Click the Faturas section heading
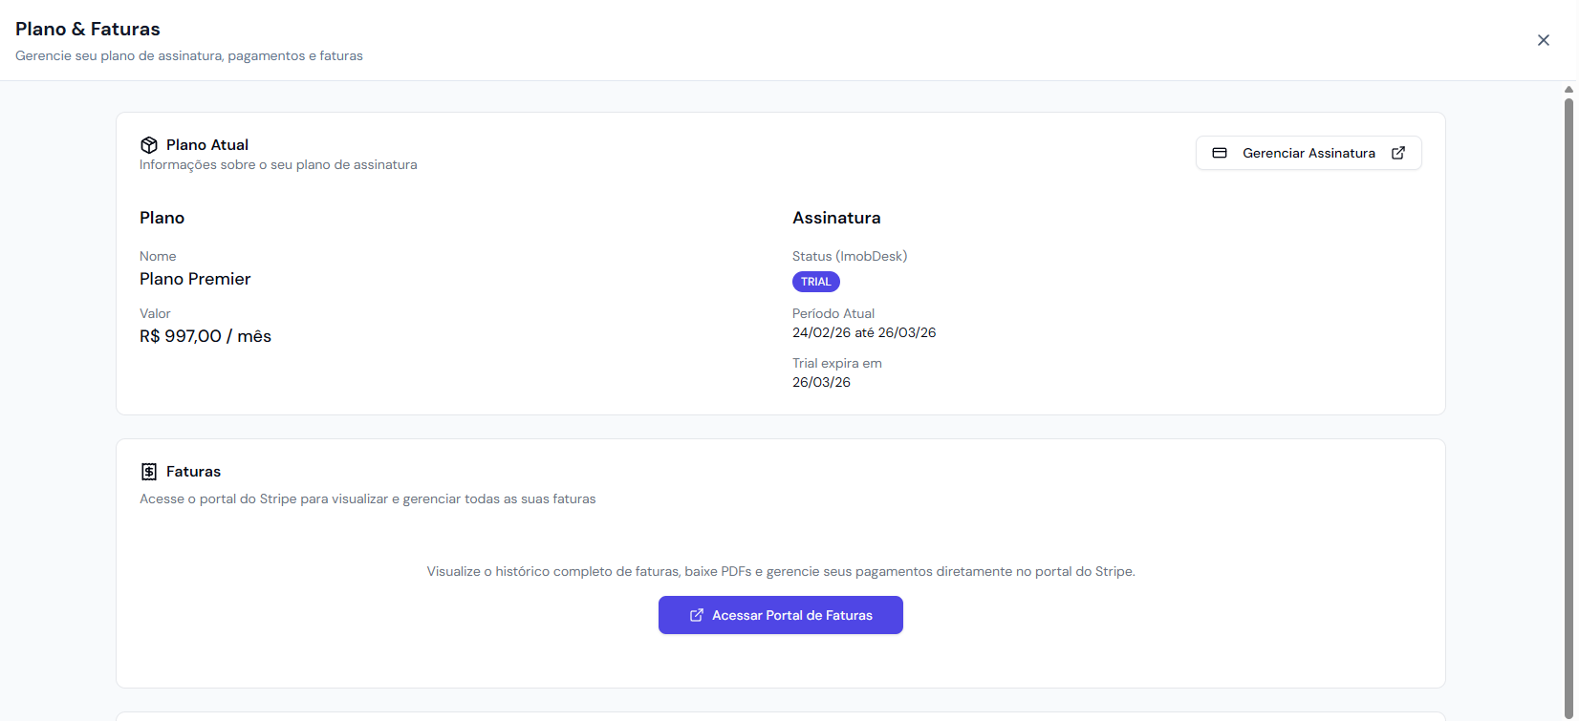 (193, 472)
